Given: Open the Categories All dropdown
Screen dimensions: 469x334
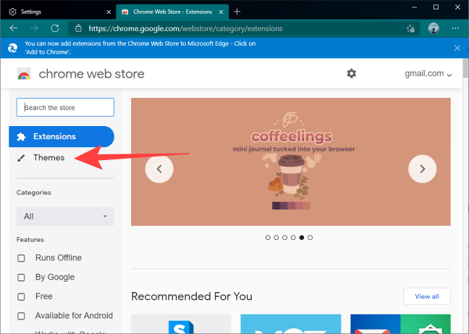Looking at the screenshot, I should [x=65, y=216].
